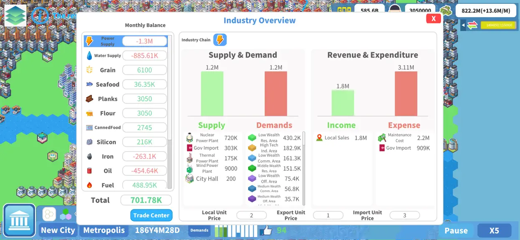Image resolution: width=520 pixels, height=240 pixels.
Task: Click the Export Unit Price field
Action: [x=328, y=215]
